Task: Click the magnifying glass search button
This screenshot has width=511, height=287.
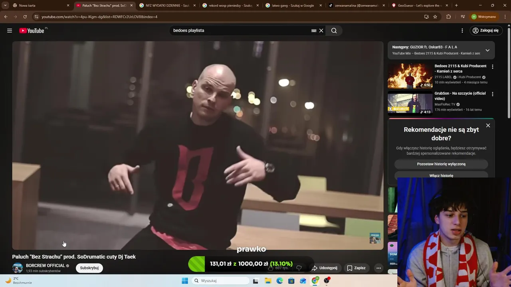Action: coord(334,31)
